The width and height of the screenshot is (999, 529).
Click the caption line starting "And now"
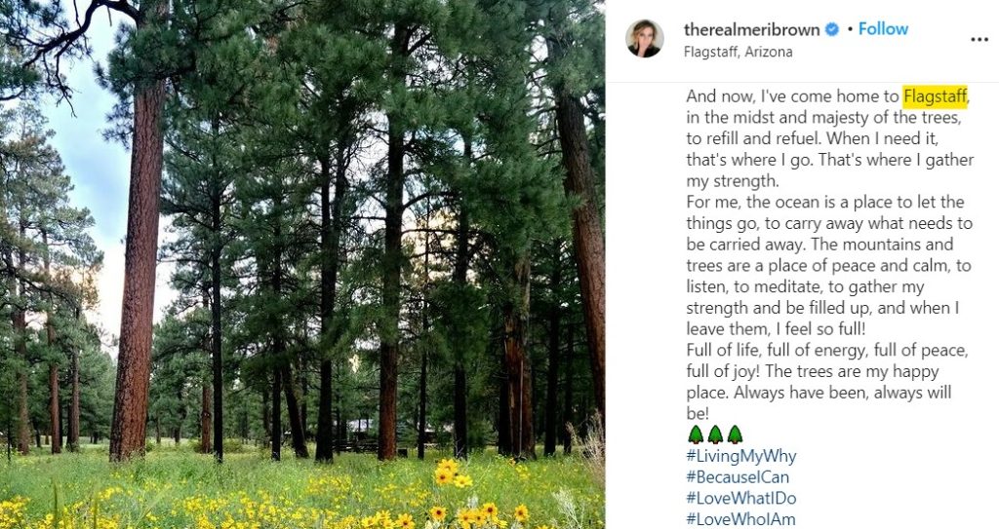tap(793, 96)
